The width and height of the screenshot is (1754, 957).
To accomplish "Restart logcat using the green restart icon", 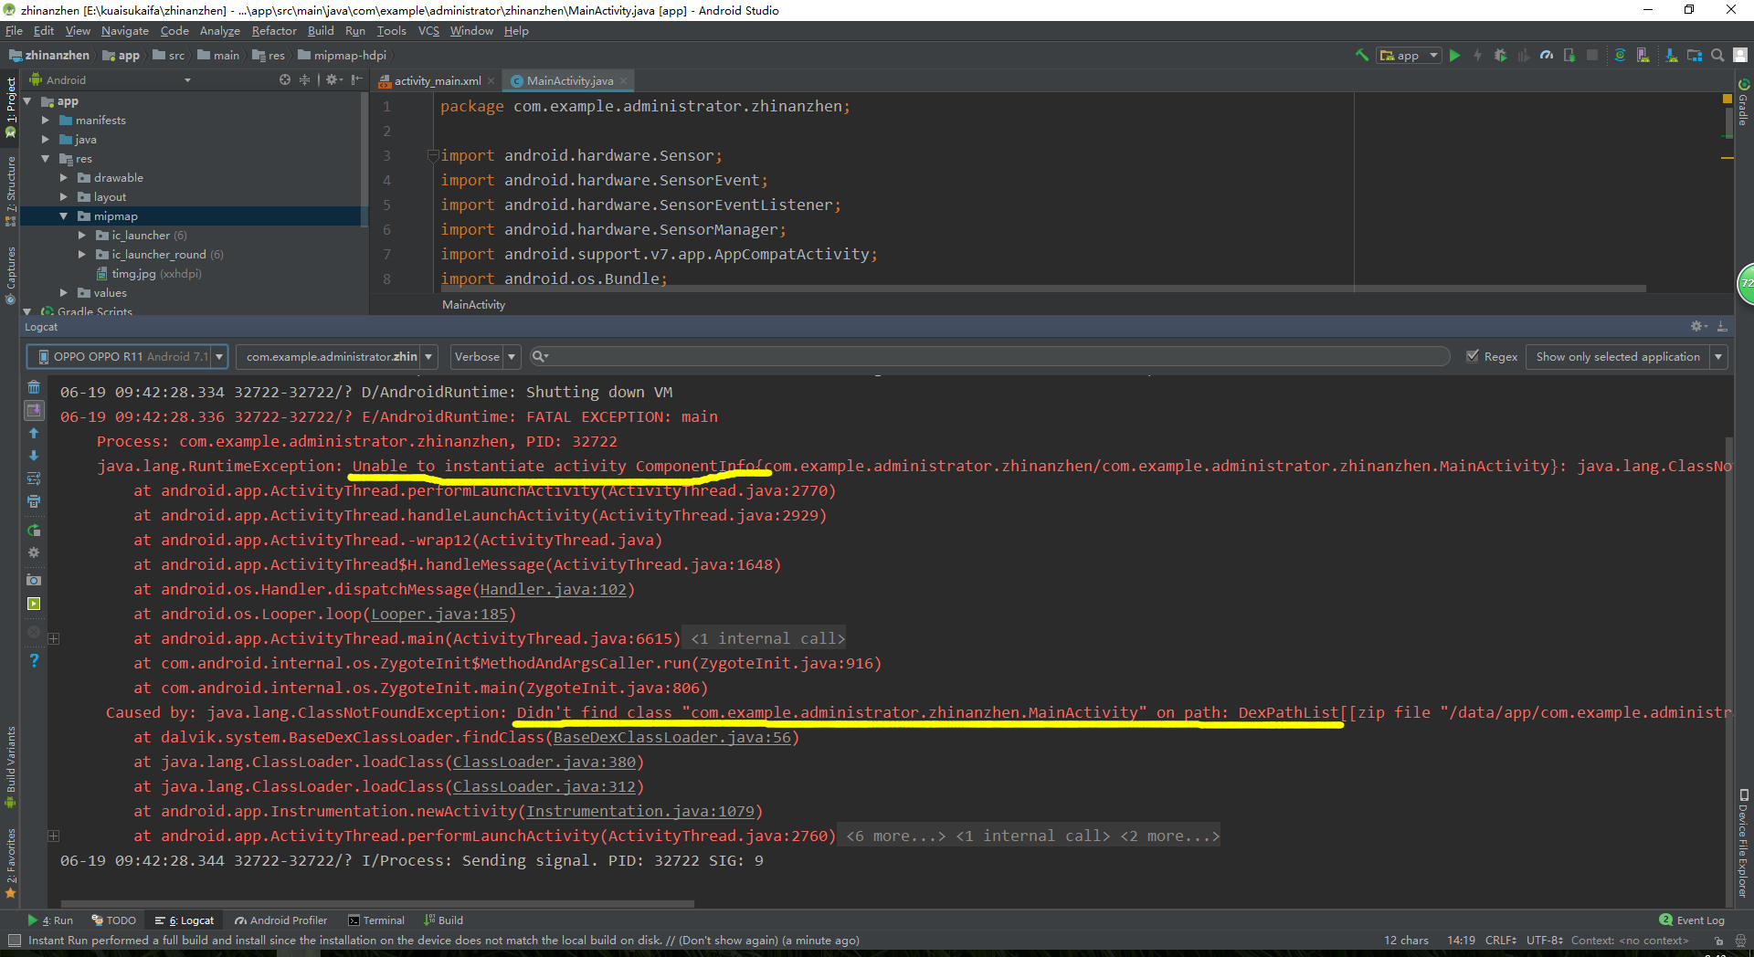I will tap(34, 531).
